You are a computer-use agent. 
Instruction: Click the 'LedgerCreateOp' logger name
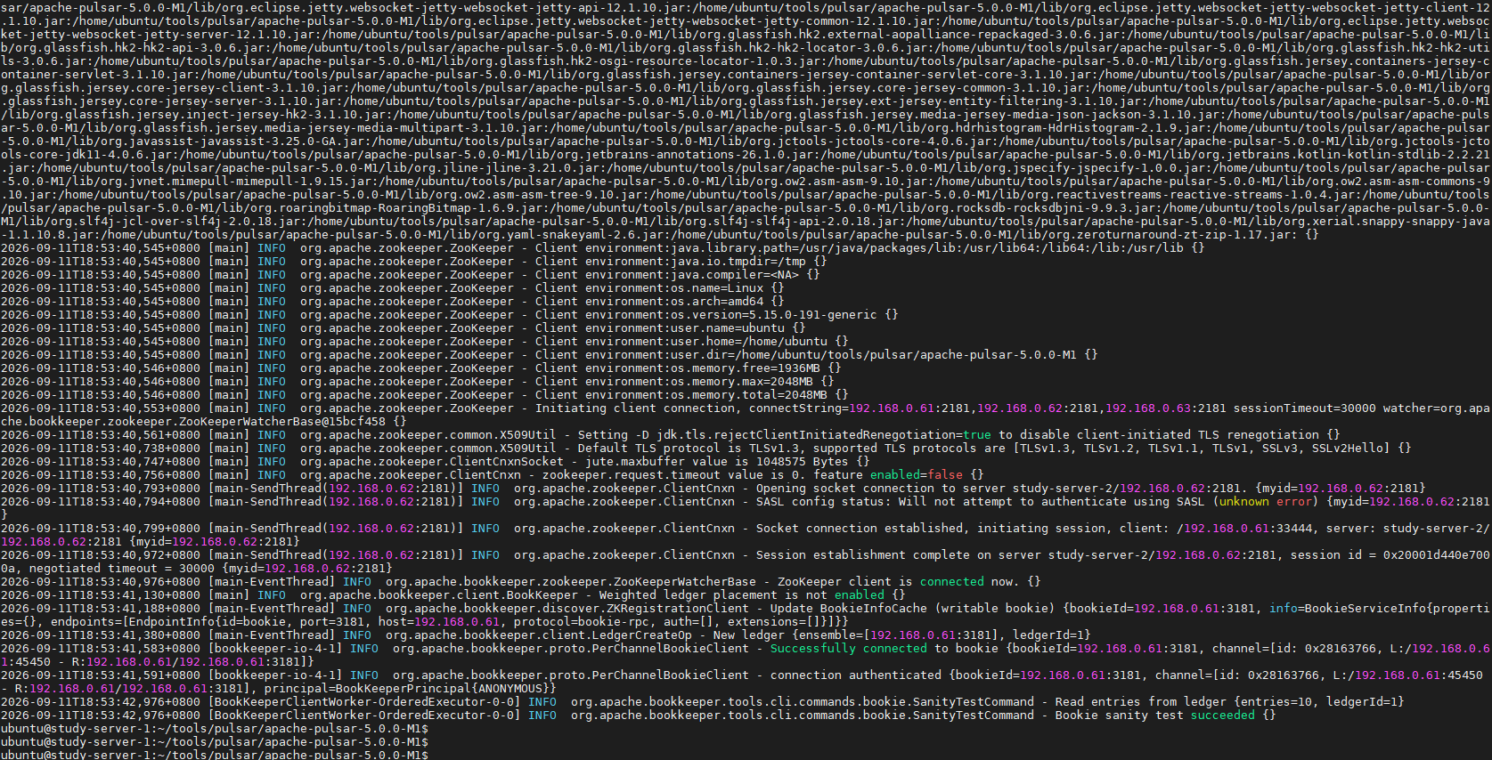tap(642, 635)
